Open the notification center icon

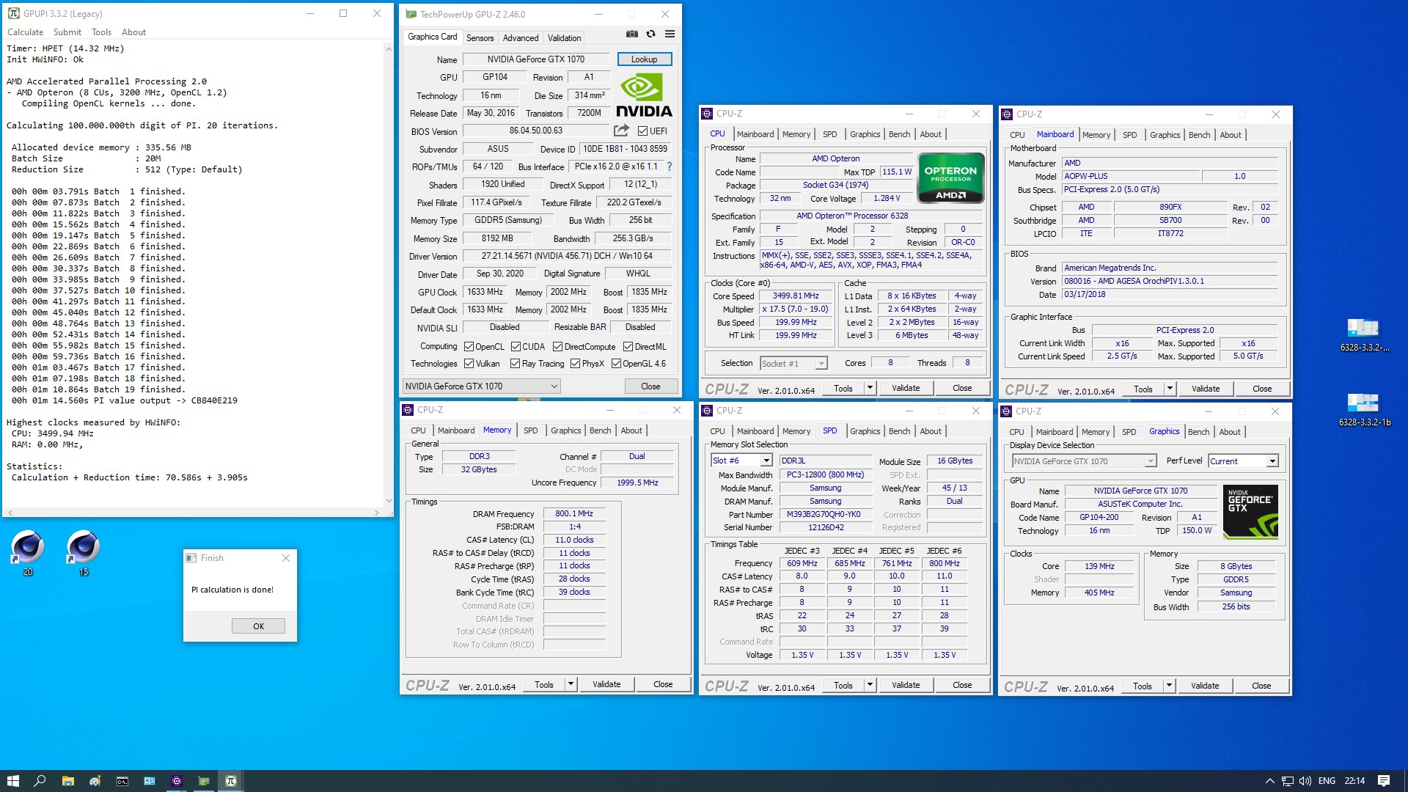(1384, 781)
